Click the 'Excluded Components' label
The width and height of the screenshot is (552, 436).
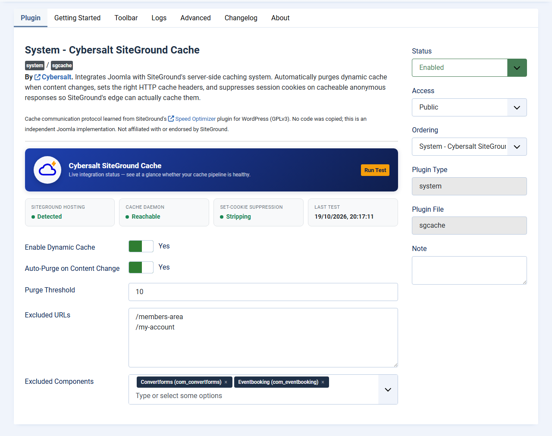click(x=59, y=382)
